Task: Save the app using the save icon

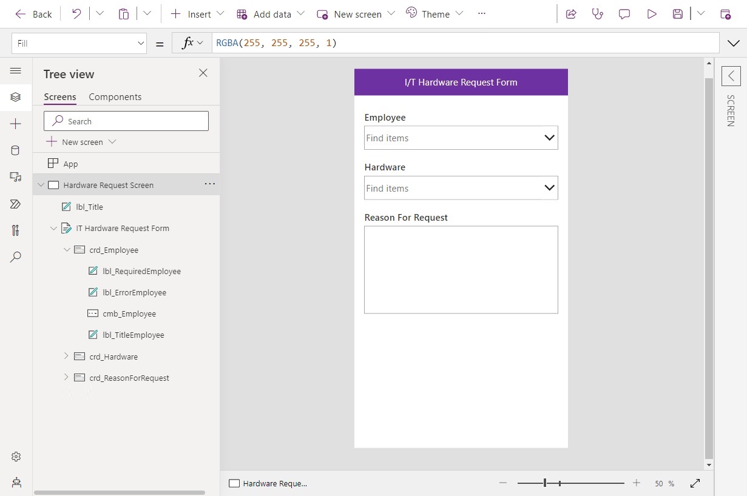Action: coord(678,13)
